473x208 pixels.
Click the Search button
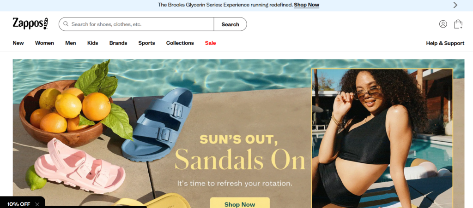click(x=230, y=24)
